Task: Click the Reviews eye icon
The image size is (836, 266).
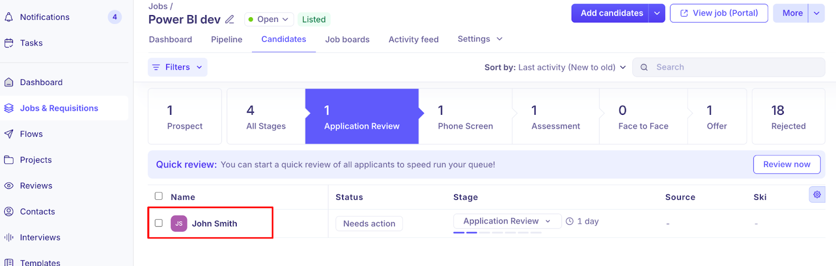Action: point(9,186)
